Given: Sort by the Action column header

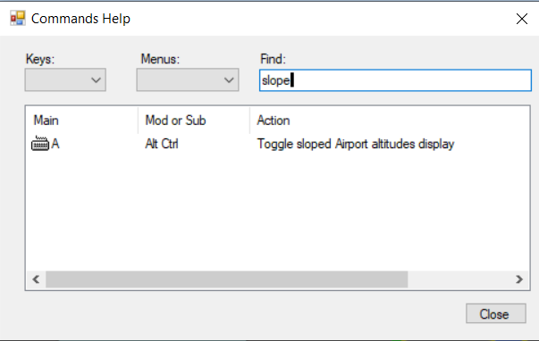Looking at the screenshot, I should tap(390, 121).
